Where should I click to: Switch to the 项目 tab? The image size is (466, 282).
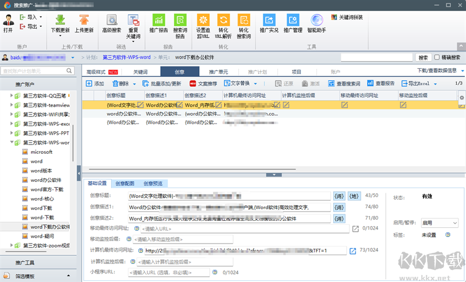[296, 72]
